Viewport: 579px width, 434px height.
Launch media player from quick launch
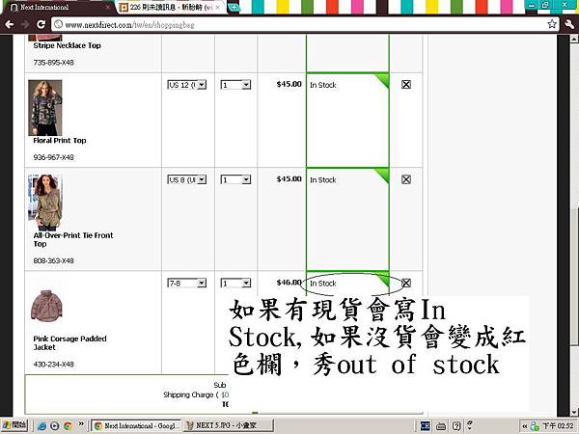pyautogui.click(x=55, y=426)
